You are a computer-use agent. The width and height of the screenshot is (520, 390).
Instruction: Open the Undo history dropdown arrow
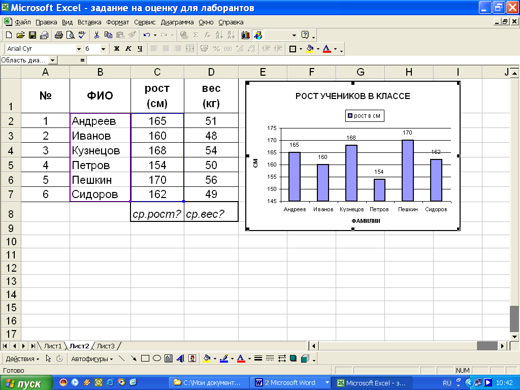click(155, 35)
